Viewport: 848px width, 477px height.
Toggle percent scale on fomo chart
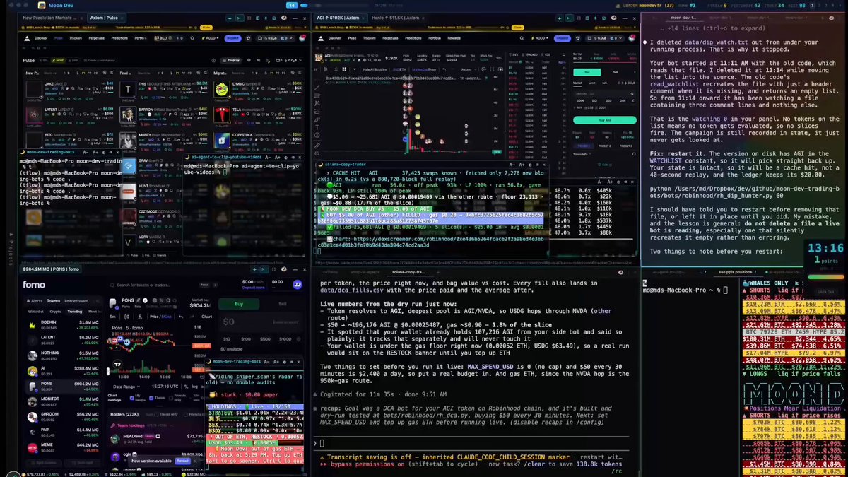[186, 387]
